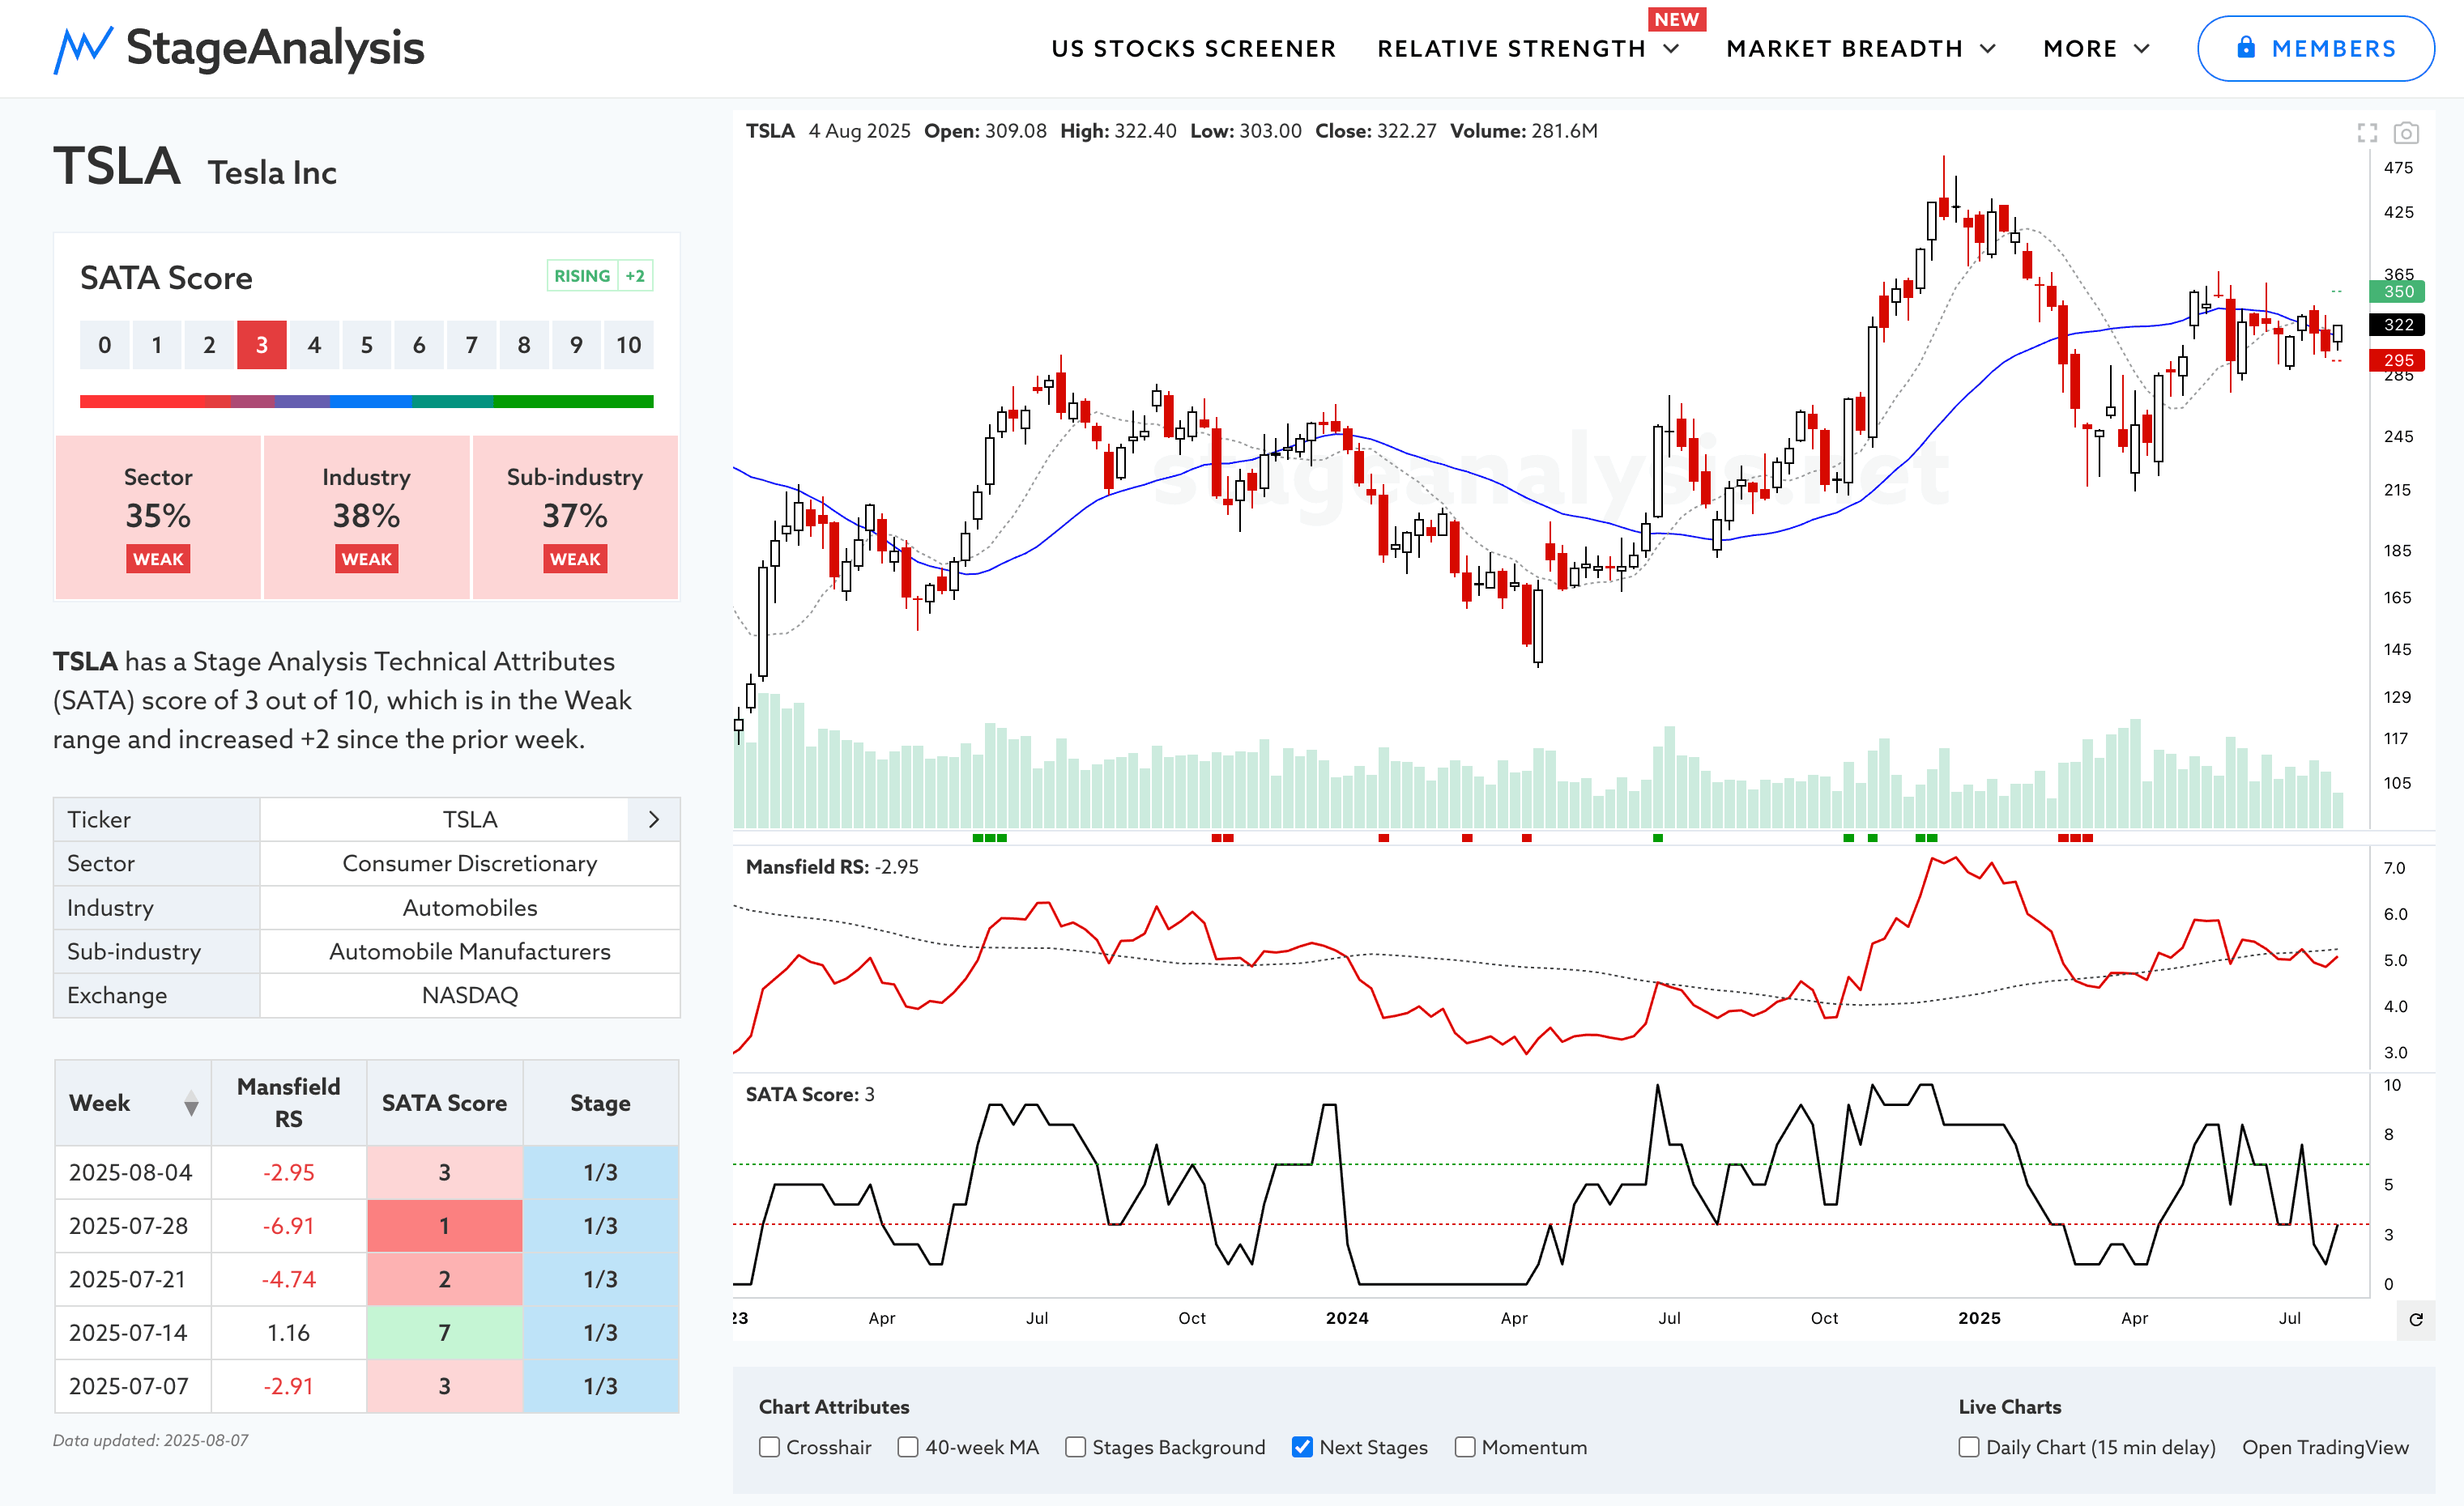Click the lock icon on Members button
The image size is (2464, 1506).
tap(2246, 47)
